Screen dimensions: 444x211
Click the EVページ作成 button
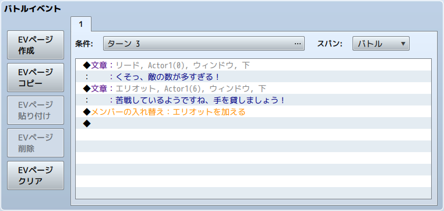[x=36, y=45]
